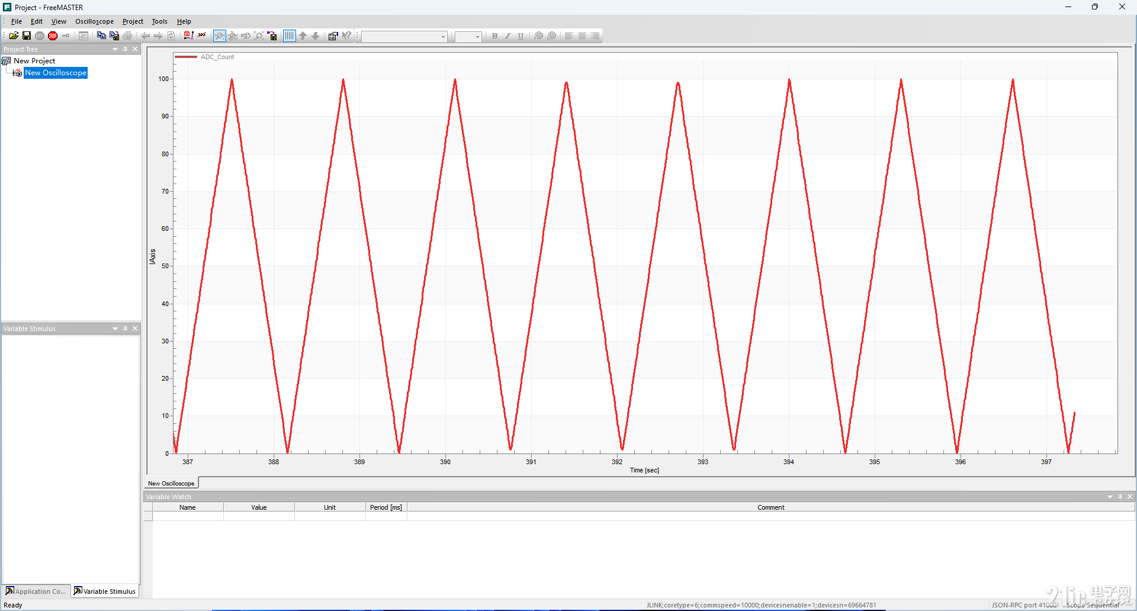Switch to the Variable Stimulus tab
The height and width of the screenshot is (611, 1137).
click(x=105, y=591)
